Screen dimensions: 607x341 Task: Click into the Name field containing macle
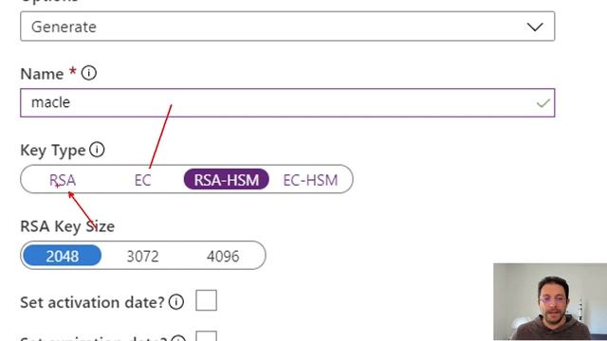pyautogui.click(x=287, y=103)
